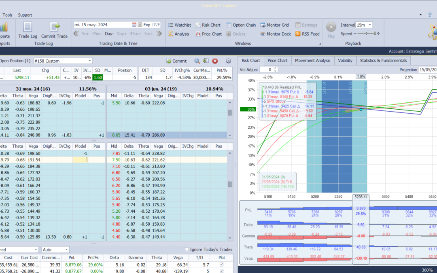Open the Auto dropdown above the trades table
Image resolution: width=437 pixels, height=273 pixels.
(66, 250)
